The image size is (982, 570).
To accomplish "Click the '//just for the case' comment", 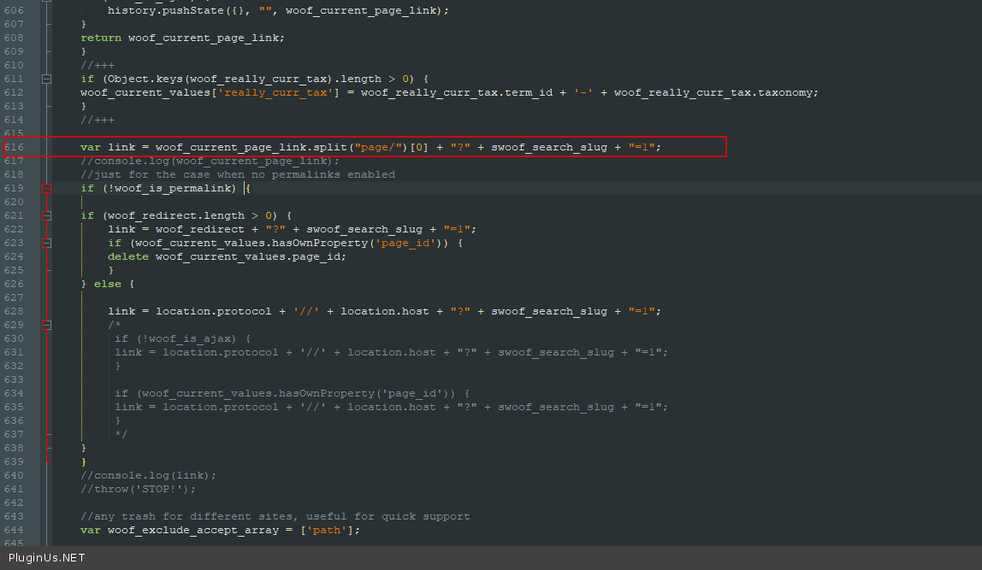I will [x=238, y=174].
